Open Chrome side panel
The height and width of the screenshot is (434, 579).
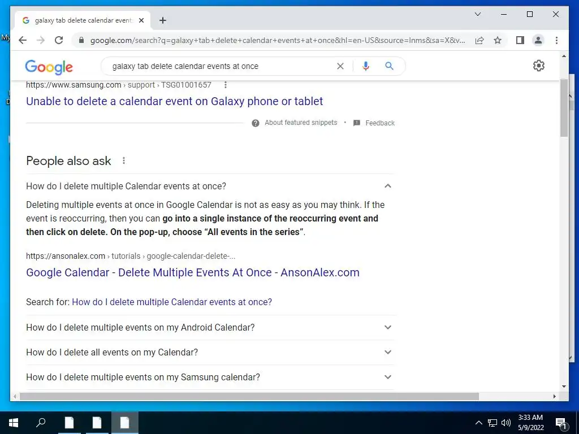pyautogui.click(x=520, y=40)
